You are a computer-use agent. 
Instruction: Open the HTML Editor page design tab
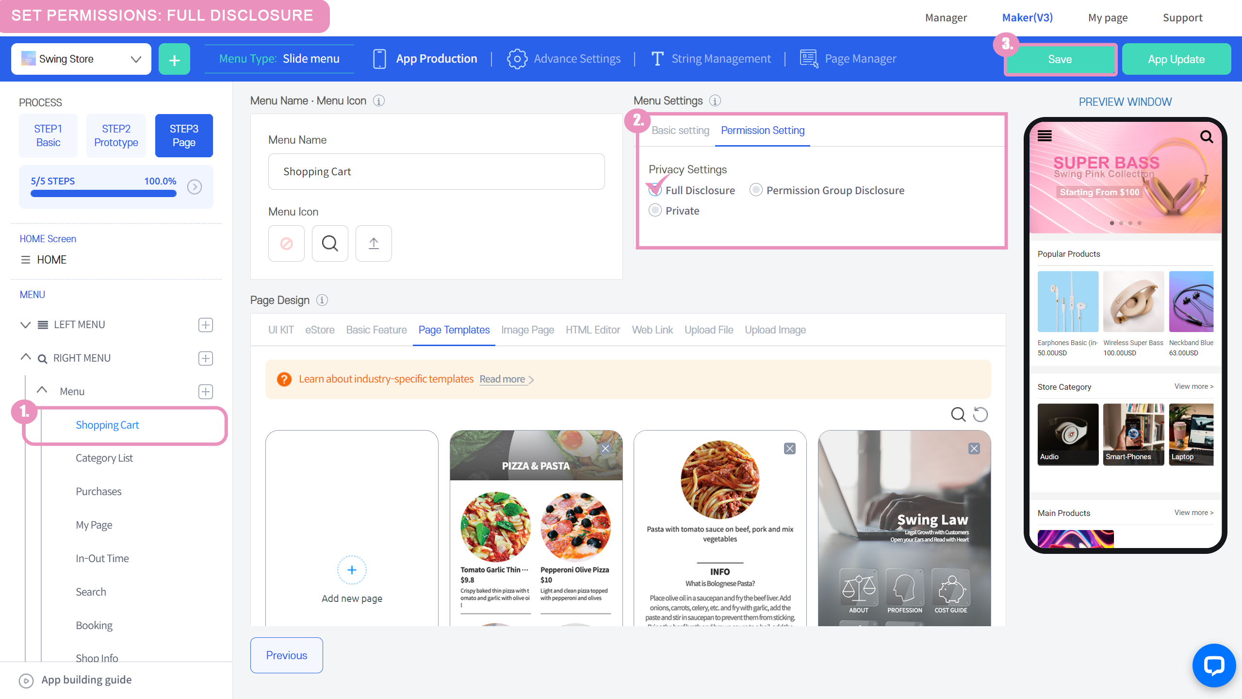pos(592,330)
